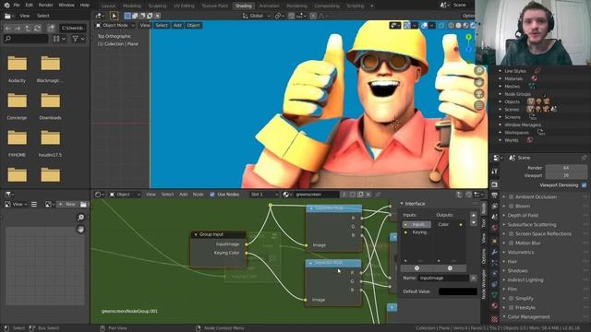
Task: Open the Scene properties tab icon
Action: coord(495,217)
